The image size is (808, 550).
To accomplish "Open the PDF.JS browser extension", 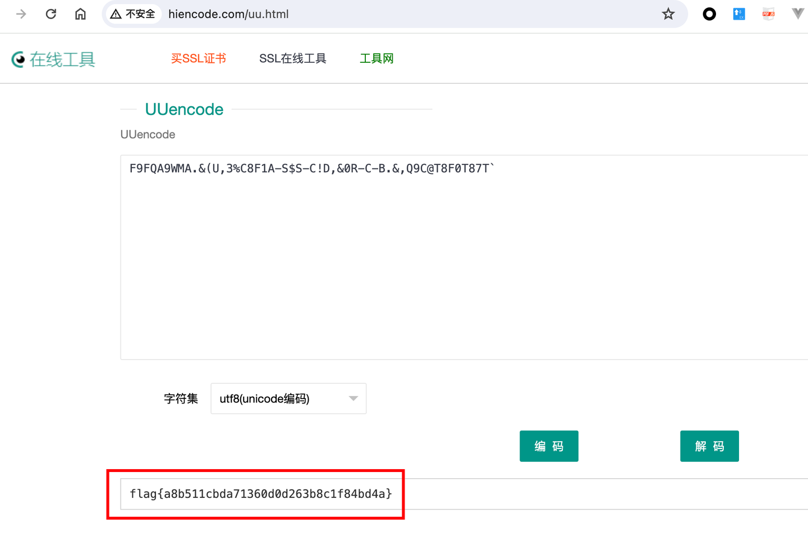I will pyautogui.click(x=768, y=14).
